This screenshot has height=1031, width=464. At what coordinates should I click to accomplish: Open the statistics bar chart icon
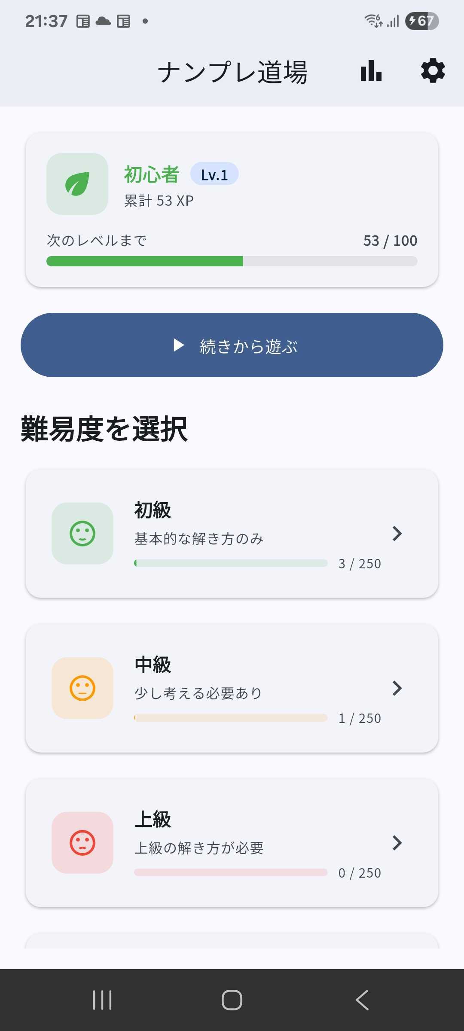tap(371, 71)
